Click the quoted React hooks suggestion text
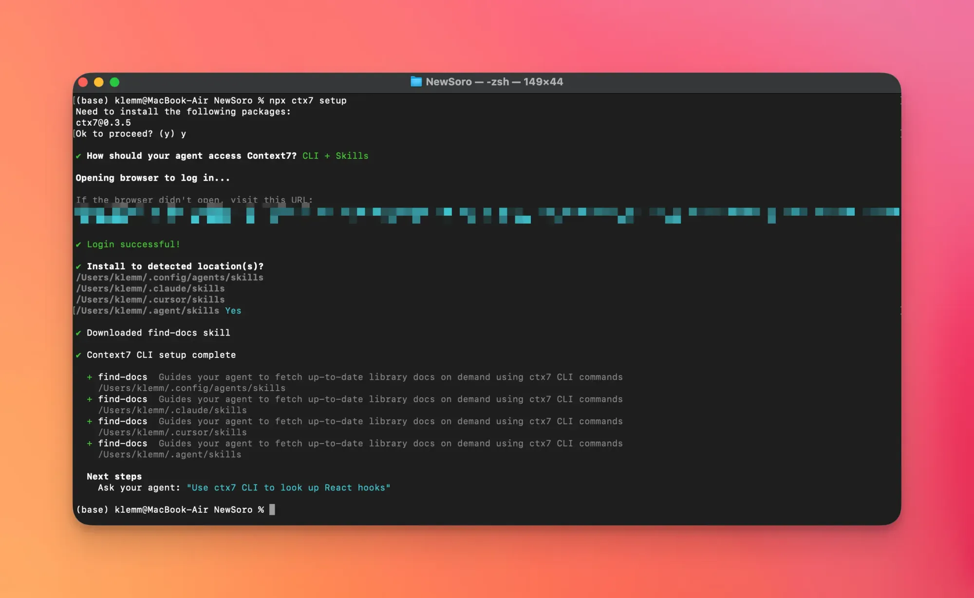This screenshot has height=598, width=974. [288, 487]
